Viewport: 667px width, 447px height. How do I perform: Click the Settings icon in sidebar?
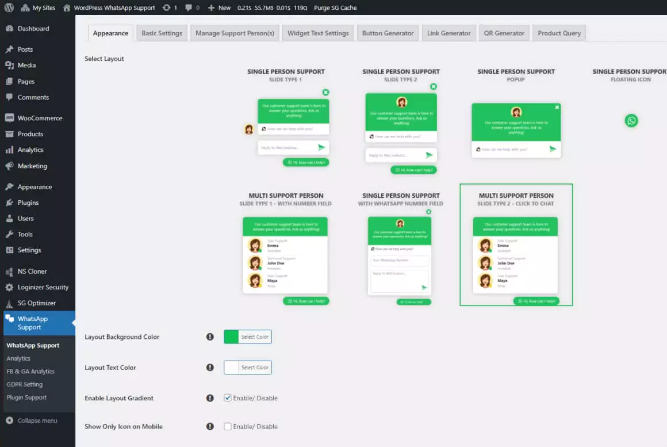[x=9, y=250]
